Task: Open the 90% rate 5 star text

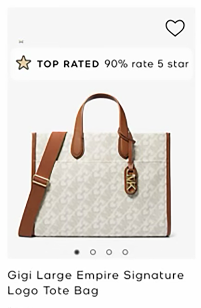Action: coord(147,64)
